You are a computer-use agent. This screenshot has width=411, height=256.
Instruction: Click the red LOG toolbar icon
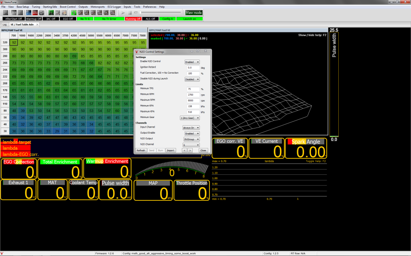coord(35,13)
